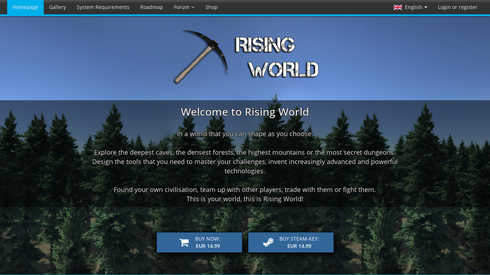
Task: Click the Rising World pickaxe logo
Action: point(201,56)
